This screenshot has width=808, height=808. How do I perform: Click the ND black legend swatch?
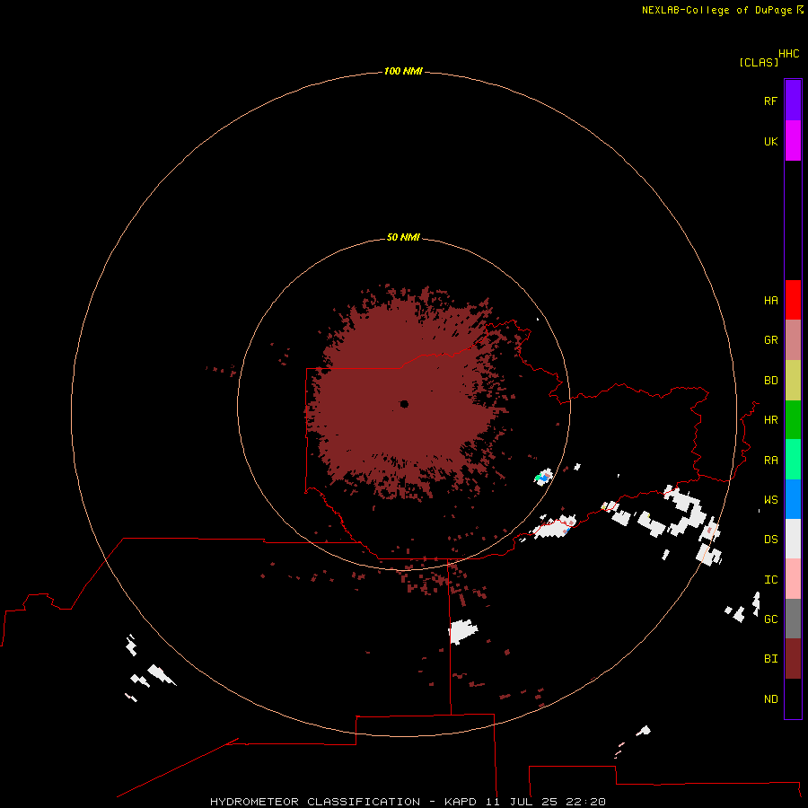point(793,698)
